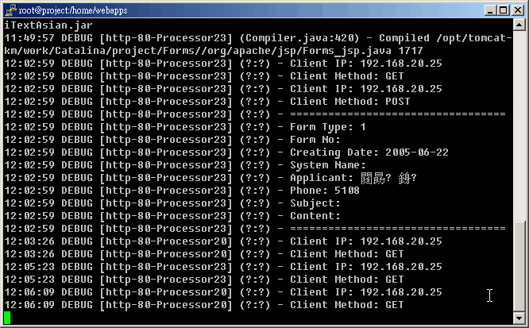Minimize the root@project terminal window
Screen dimensions: 529x328
pyautogui.click(x=485, y=10)
